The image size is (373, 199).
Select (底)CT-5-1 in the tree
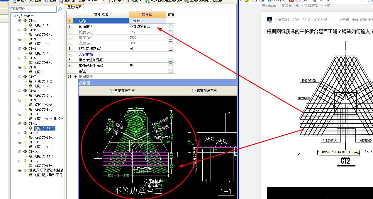pos(43,63)
